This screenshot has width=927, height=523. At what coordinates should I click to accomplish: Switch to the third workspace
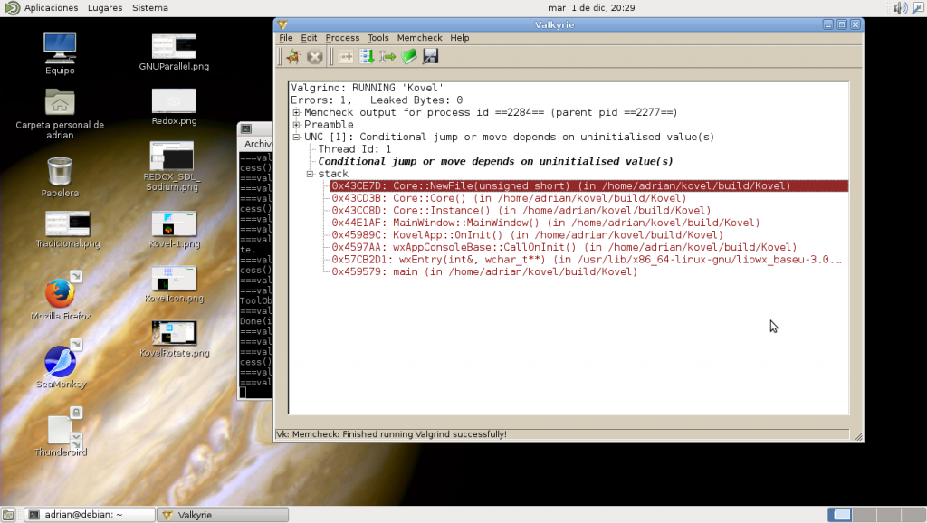tap(889, 515)
